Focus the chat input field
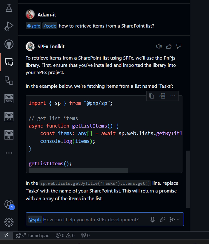 [x=105, y=219]
